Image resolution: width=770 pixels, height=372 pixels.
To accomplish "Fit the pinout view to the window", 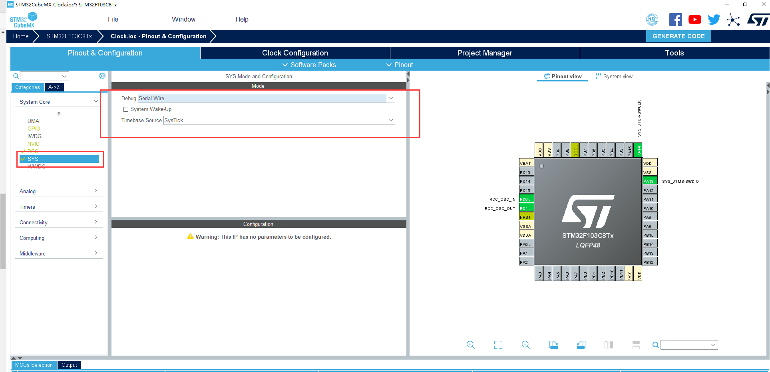I will point(498,345).
